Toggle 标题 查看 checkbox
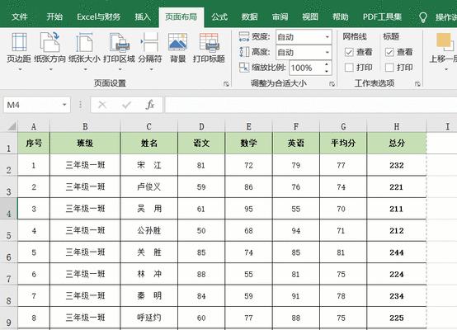The width and height of the screenshot is (457, 330). (x=389, y=52)
